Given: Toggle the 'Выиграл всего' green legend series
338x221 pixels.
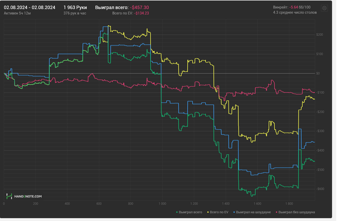Looking at the screenshot, I should point(189,212).
